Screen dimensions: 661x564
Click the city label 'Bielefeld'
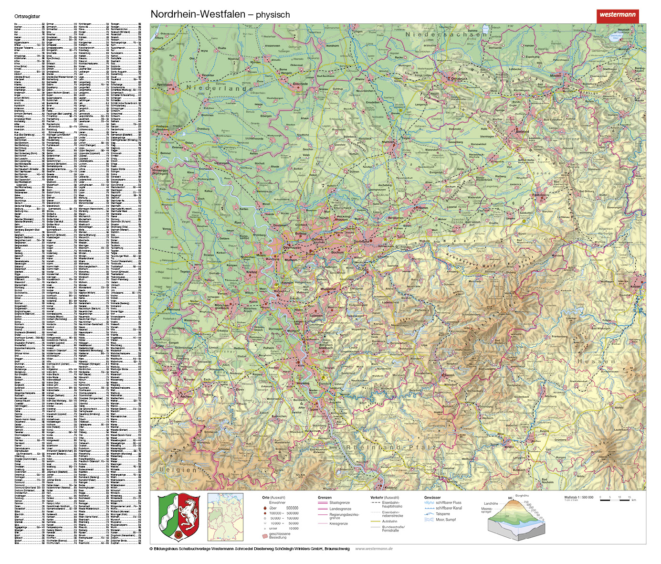click(x=523, y=131)
